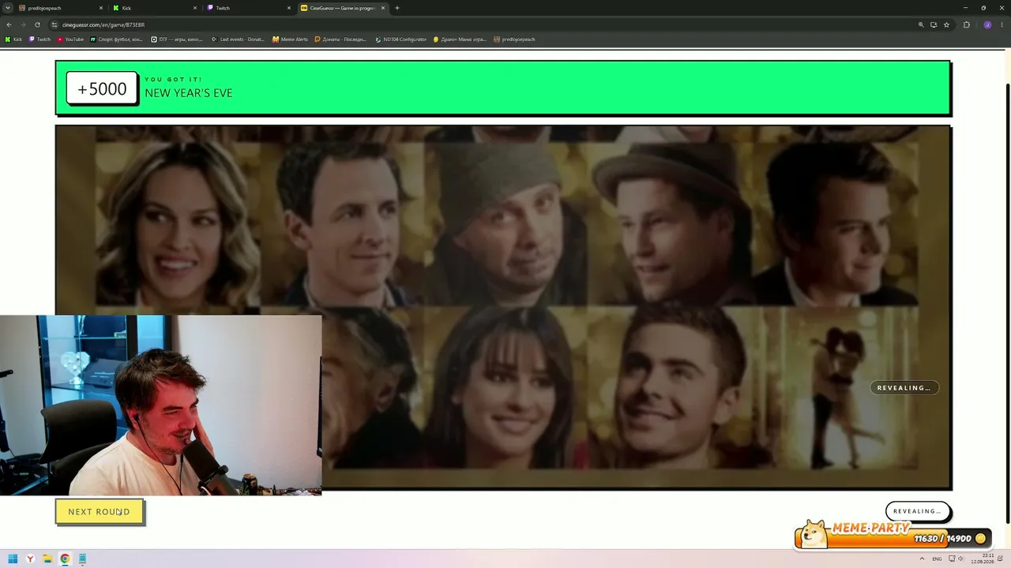
Task: Open the Kick bookmark
Action: pyautogui.click(x=14, y=39)
